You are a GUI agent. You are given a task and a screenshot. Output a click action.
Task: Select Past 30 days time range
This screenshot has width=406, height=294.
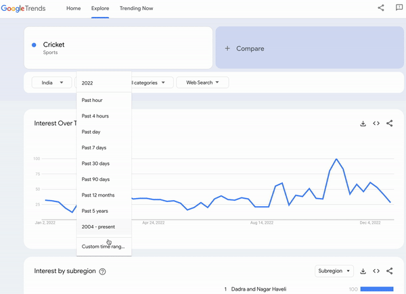tap(104, 164)
